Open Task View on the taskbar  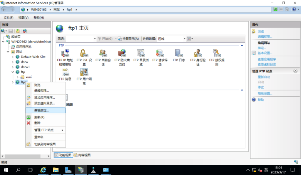point(30,170)
